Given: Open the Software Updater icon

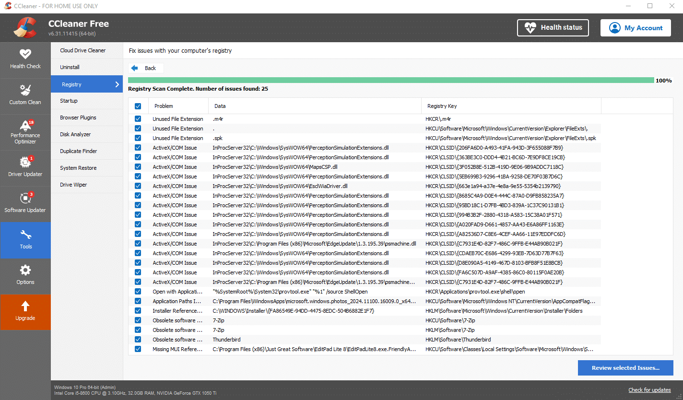Looking at the screenshot, I should coord(25,198).
